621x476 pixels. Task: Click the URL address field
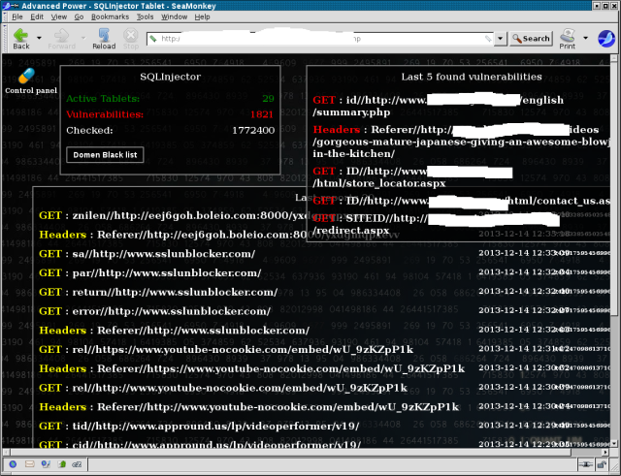point(320,39)
